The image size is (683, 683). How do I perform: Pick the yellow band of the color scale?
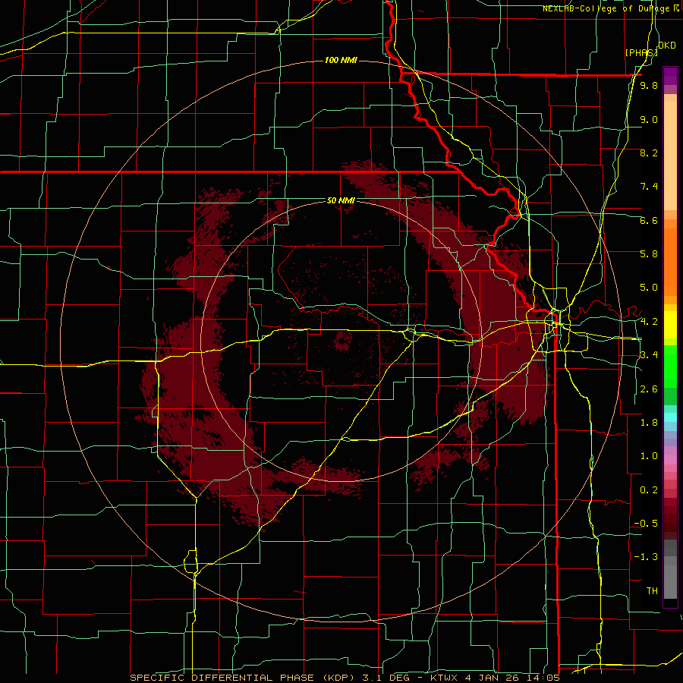click(670, 325)
